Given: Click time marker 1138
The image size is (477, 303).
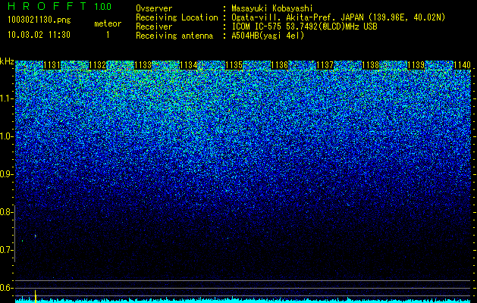Looking at the screenshot, I should 371,65.
